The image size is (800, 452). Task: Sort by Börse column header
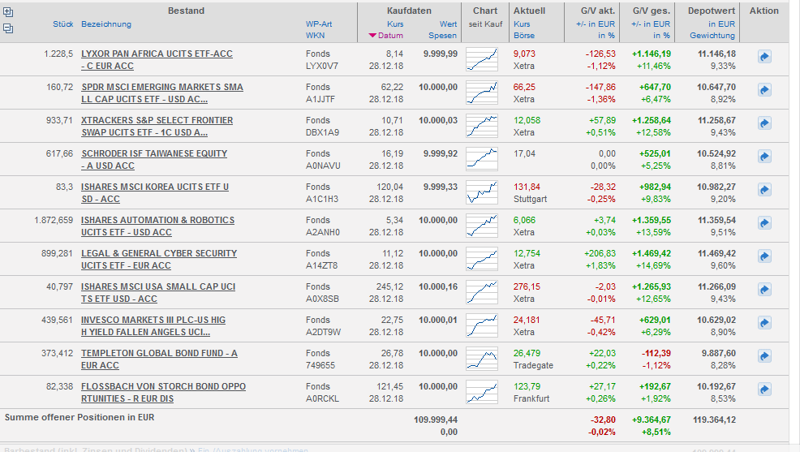coord(524,36)
